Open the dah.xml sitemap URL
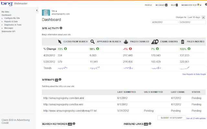Image resolution: width=207 pixels, height=129 pixels. 64,98
